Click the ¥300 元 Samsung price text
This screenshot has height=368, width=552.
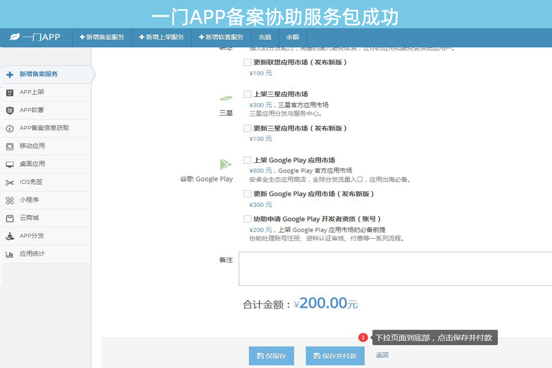(x=261, y=105)
